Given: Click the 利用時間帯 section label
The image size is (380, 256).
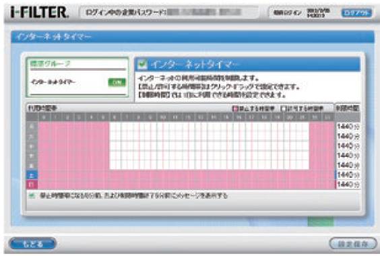Looking at the screenshot, I should [42, 108].
